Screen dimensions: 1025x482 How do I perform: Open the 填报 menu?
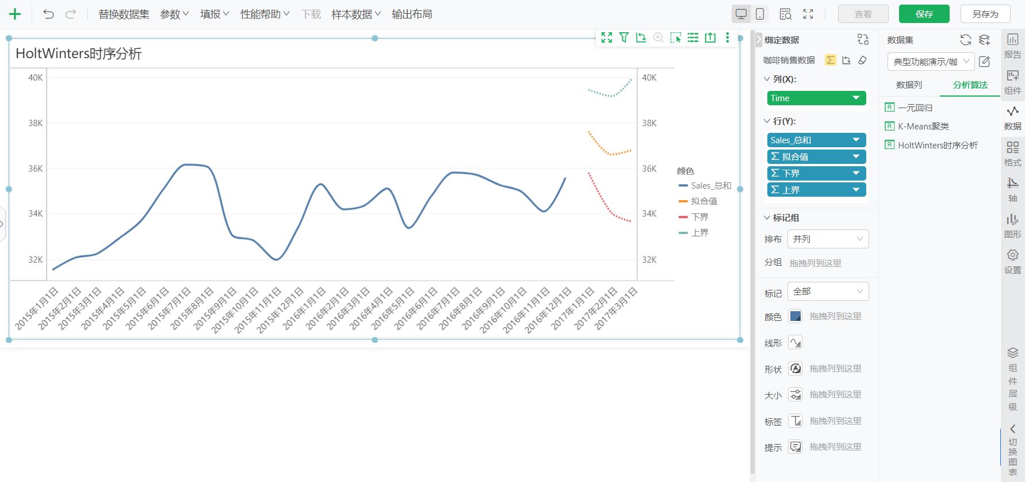(x=215, y=14)
